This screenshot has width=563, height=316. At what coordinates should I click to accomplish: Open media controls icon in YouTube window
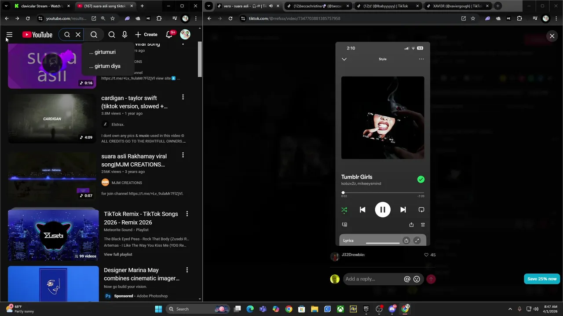pyautogui.click(x=175, y=18)
